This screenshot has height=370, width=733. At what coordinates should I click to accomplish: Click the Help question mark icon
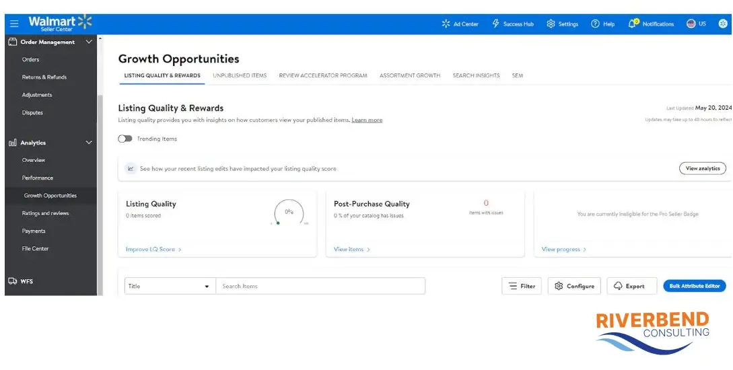tap(595, 24)
